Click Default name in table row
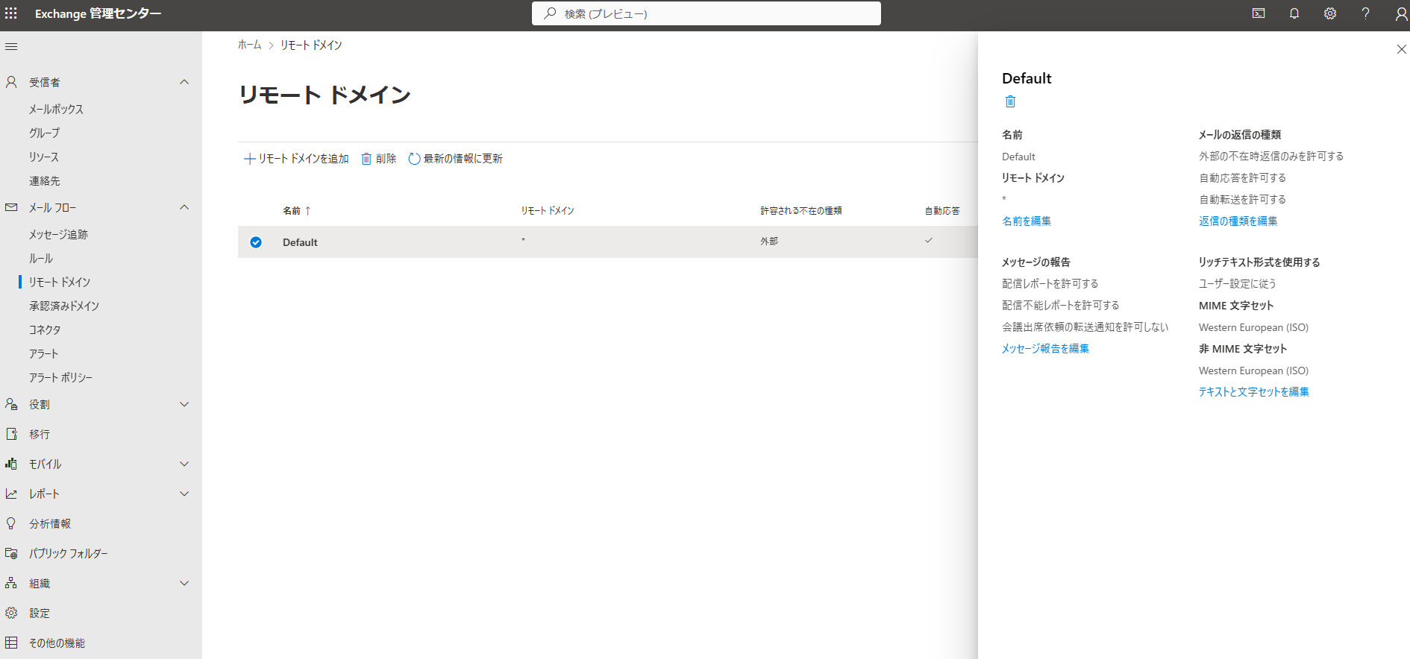The height and width of the screenshot is (659, 1410). point(300,242)
